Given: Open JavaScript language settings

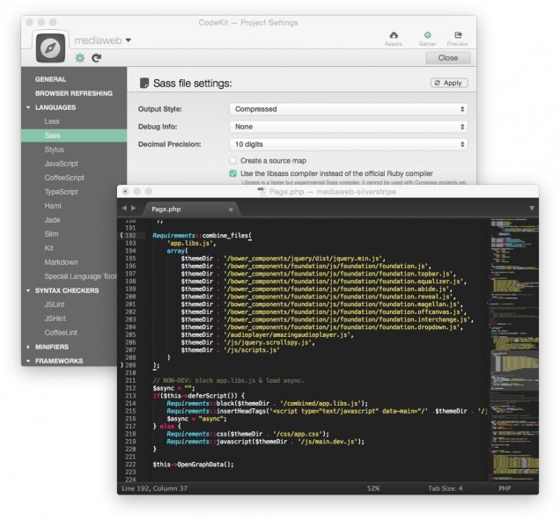Looking at the screenshot, I should [61, 164].
